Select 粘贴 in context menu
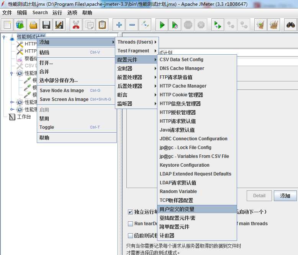298x255 pixels. (77, 52)
